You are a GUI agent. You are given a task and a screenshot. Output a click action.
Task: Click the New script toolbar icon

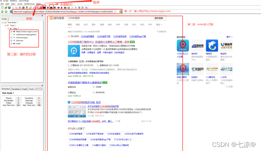click(x=2, y=7)
